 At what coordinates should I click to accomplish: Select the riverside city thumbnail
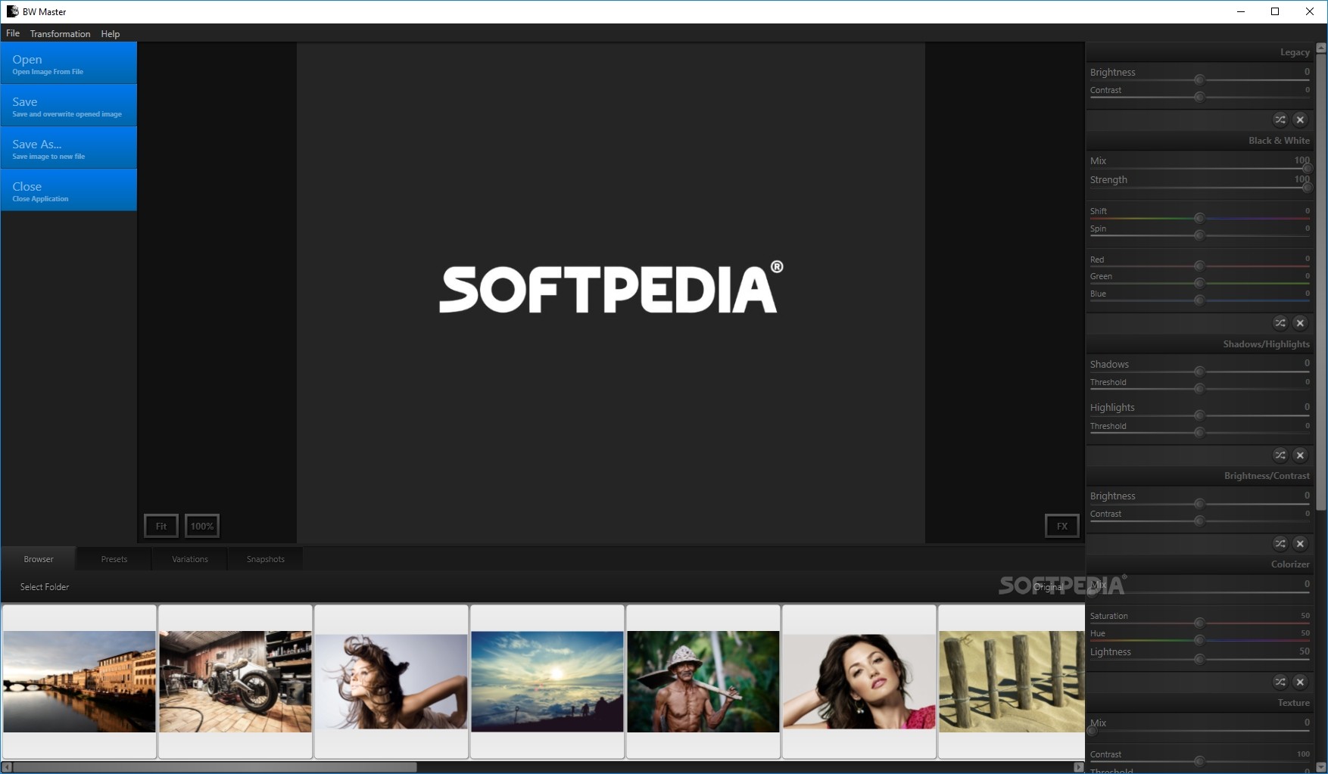(x=79, y=681)
